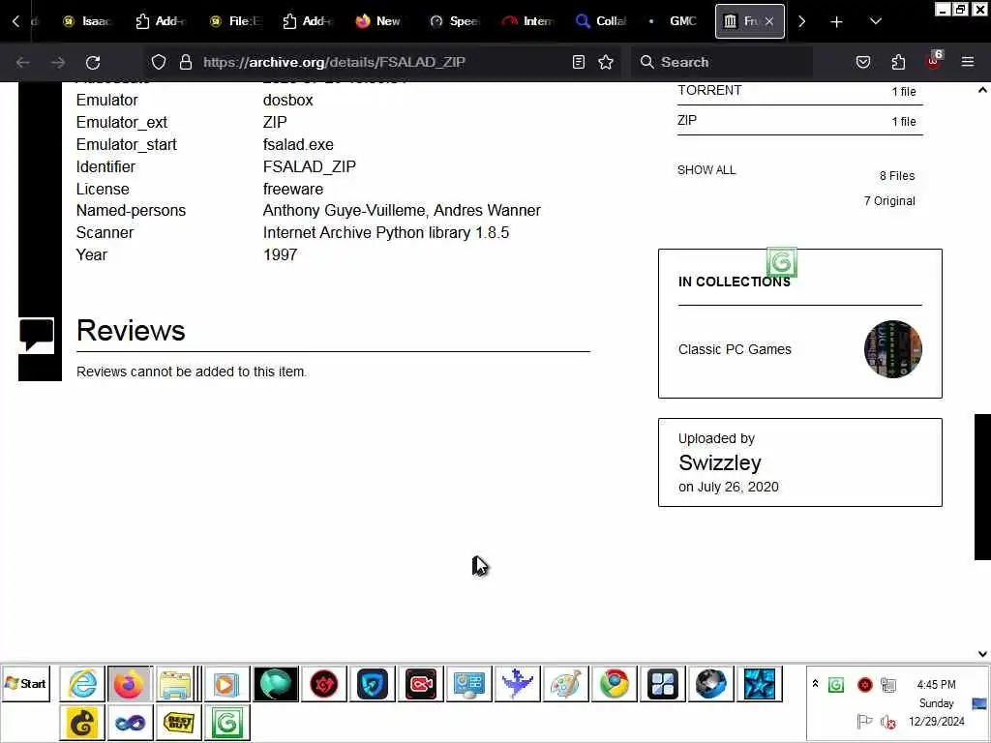Focus the Search box in toolbar
Screen dimensions: 991x743
click(720, 62)
